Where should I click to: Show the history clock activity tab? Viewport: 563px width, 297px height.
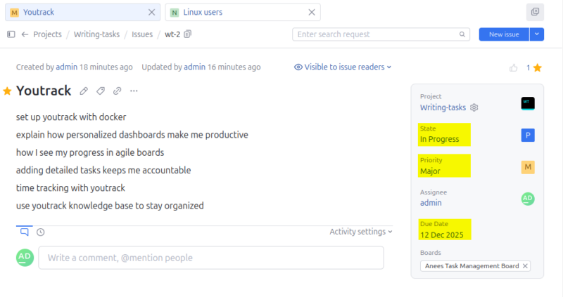pos(41,232)
